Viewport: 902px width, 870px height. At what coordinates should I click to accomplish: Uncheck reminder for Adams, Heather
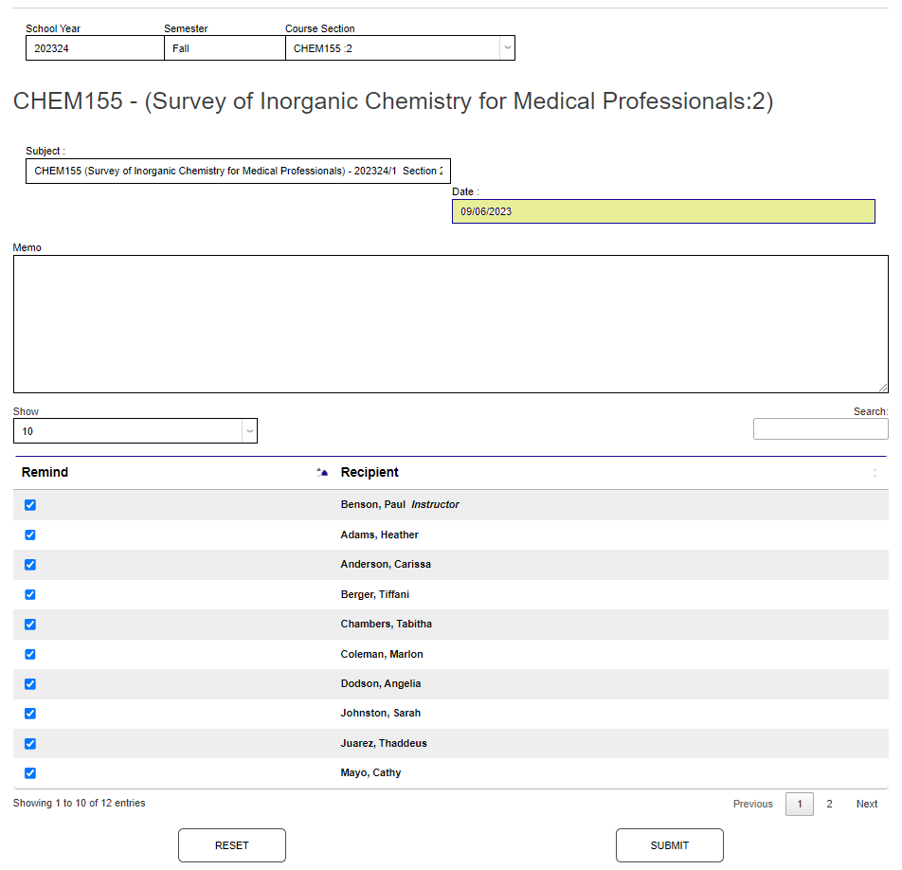click(30, 535)
